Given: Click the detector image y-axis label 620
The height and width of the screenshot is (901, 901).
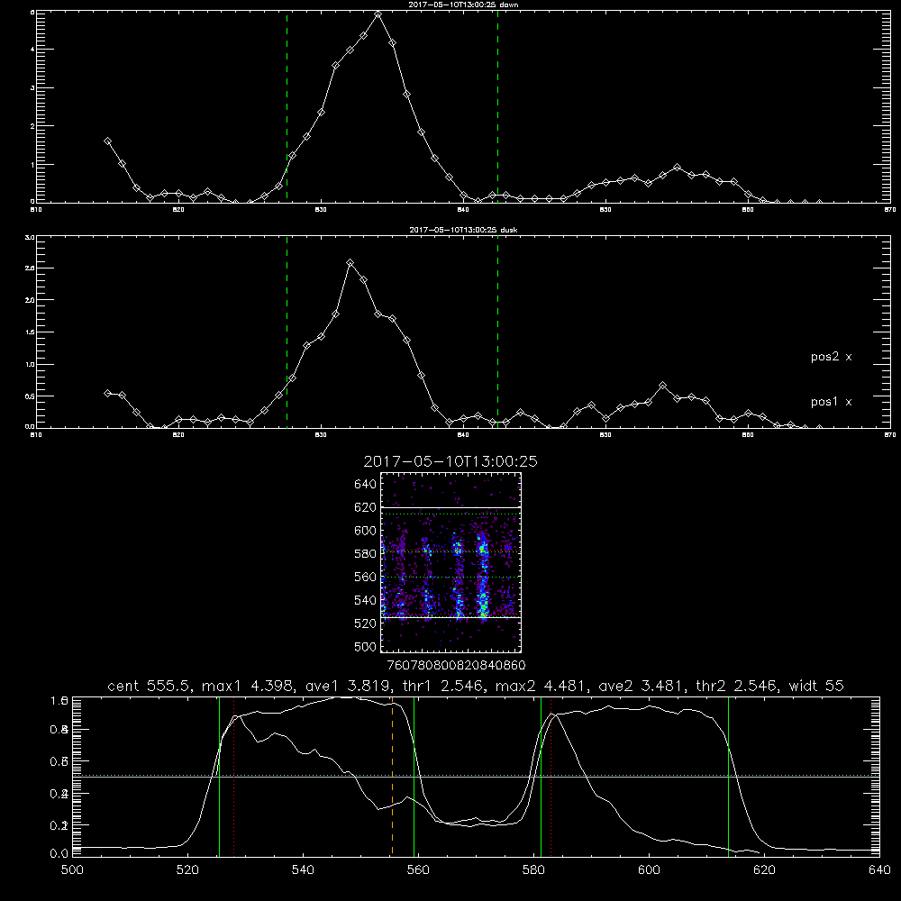Looking at the screenshot, I should click(x=366, y=507).
